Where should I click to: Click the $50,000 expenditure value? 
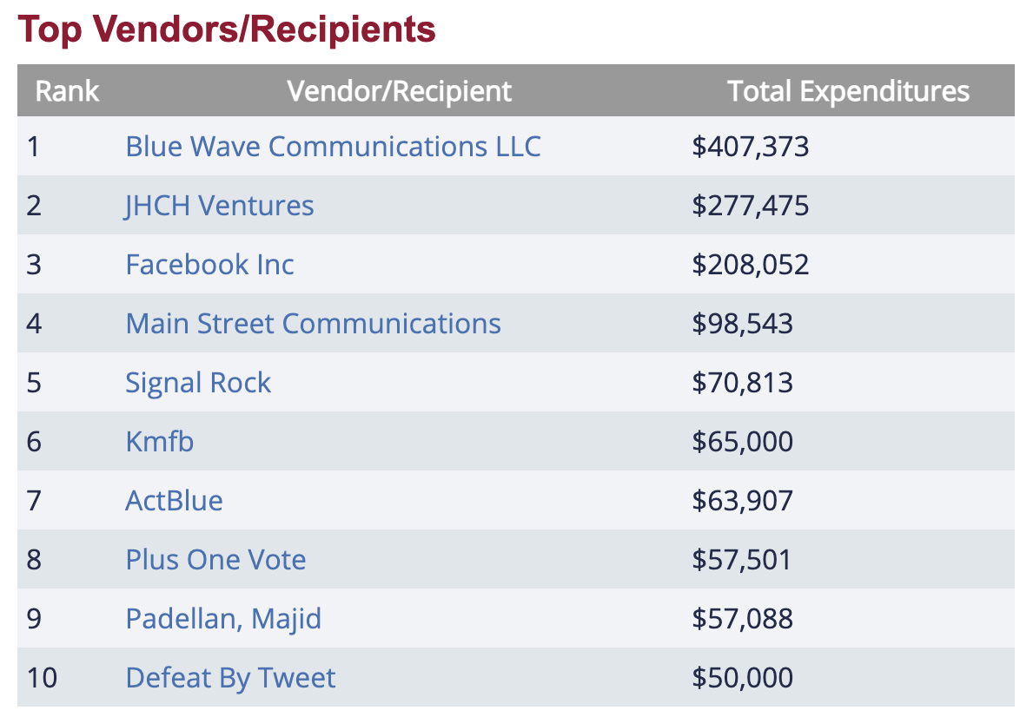pyautogui.click(x=742, y=677)
